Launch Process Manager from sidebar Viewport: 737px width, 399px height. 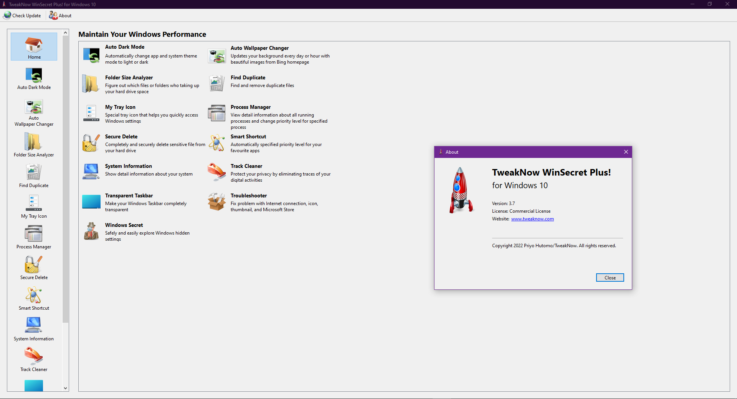click(x=34, y=237)
